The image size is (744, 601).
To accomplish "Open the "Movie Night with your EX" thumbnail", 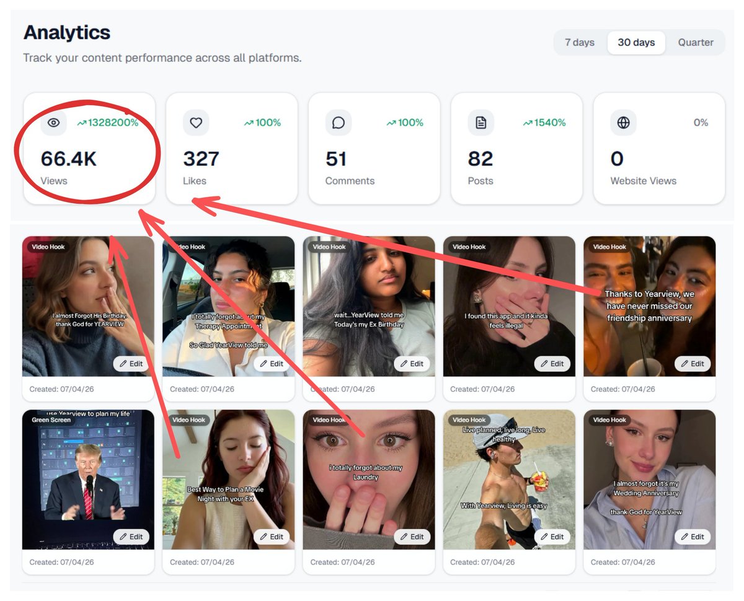I will [x=228, y=471].
